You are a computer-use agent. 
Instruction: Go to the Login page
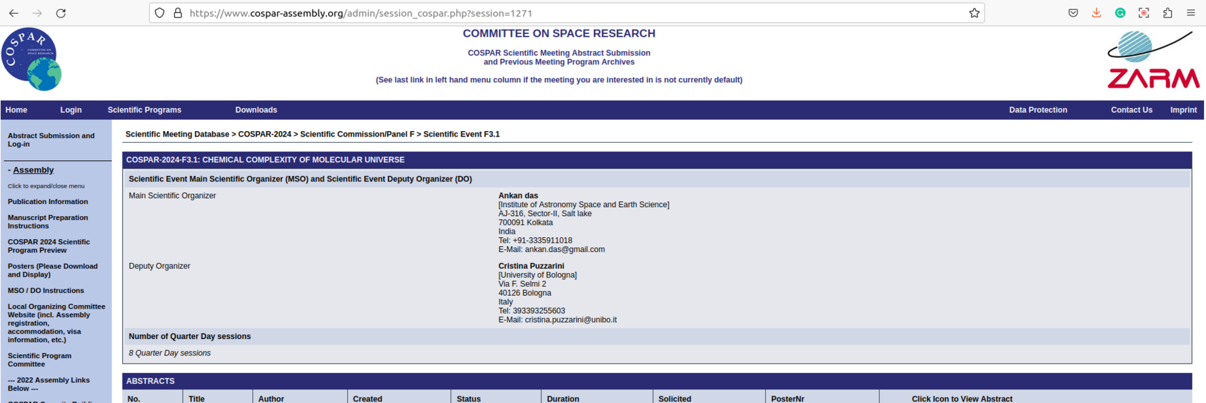pyautogui.click(x=71, y=110)
